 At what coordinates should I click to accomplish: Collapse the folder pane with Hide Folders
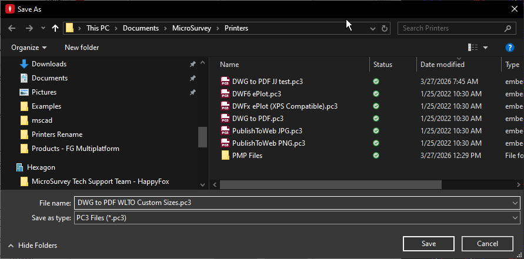click(x=33, y=245)
